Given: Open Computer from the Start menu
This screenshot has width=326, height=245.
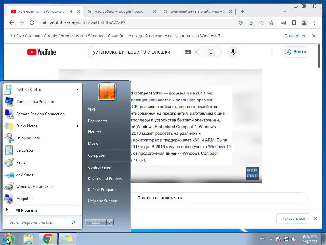Looking at the screenshot, I should pos(96,155).
